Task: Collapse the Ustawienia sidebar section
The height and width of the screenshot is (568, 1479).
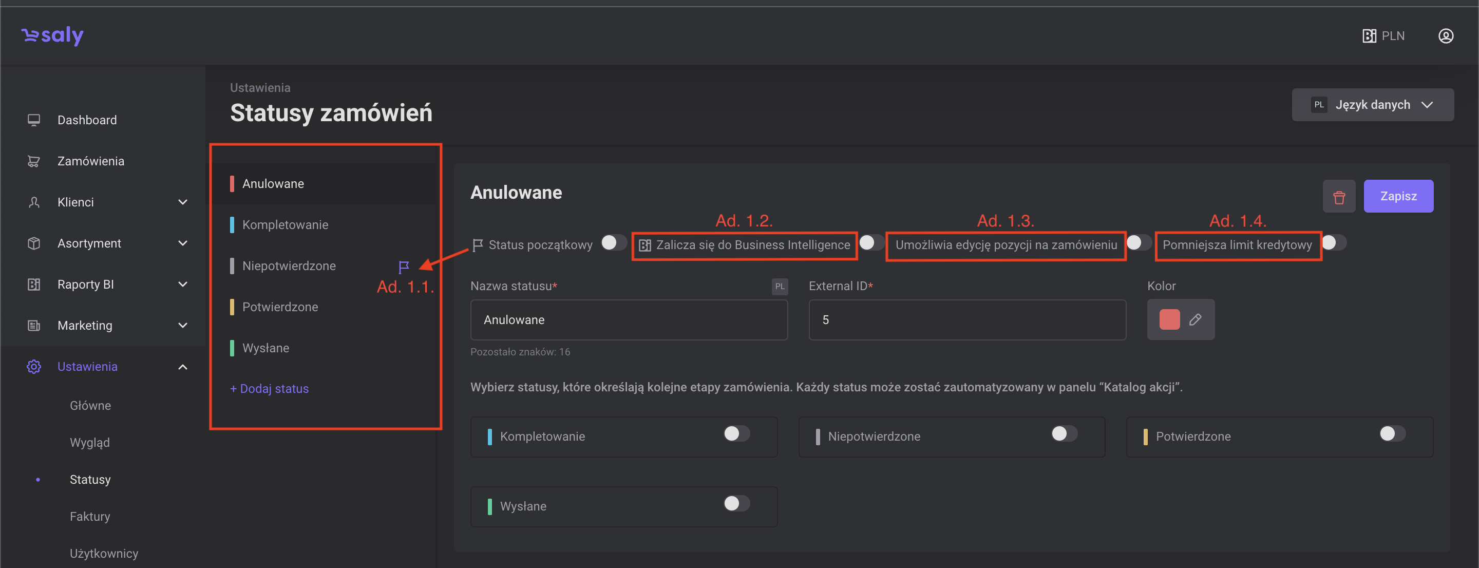Action: pyautogui.click(x=183, y=366)
